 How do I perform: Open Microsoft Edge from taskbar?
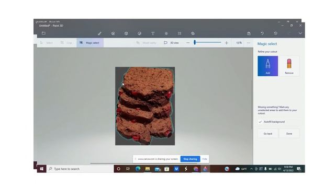(138, 169)
